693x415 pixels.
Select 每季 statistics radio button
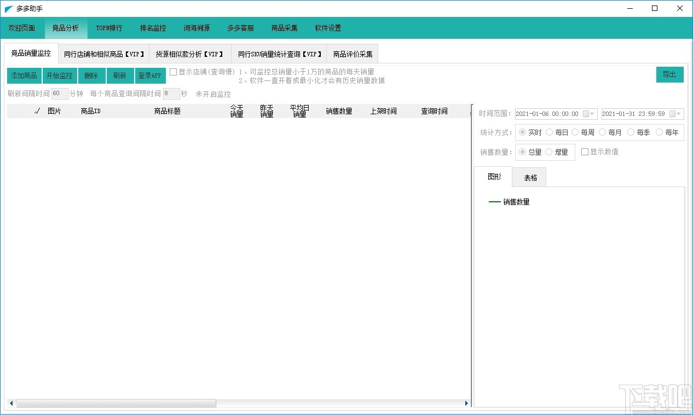click(631, 132)
